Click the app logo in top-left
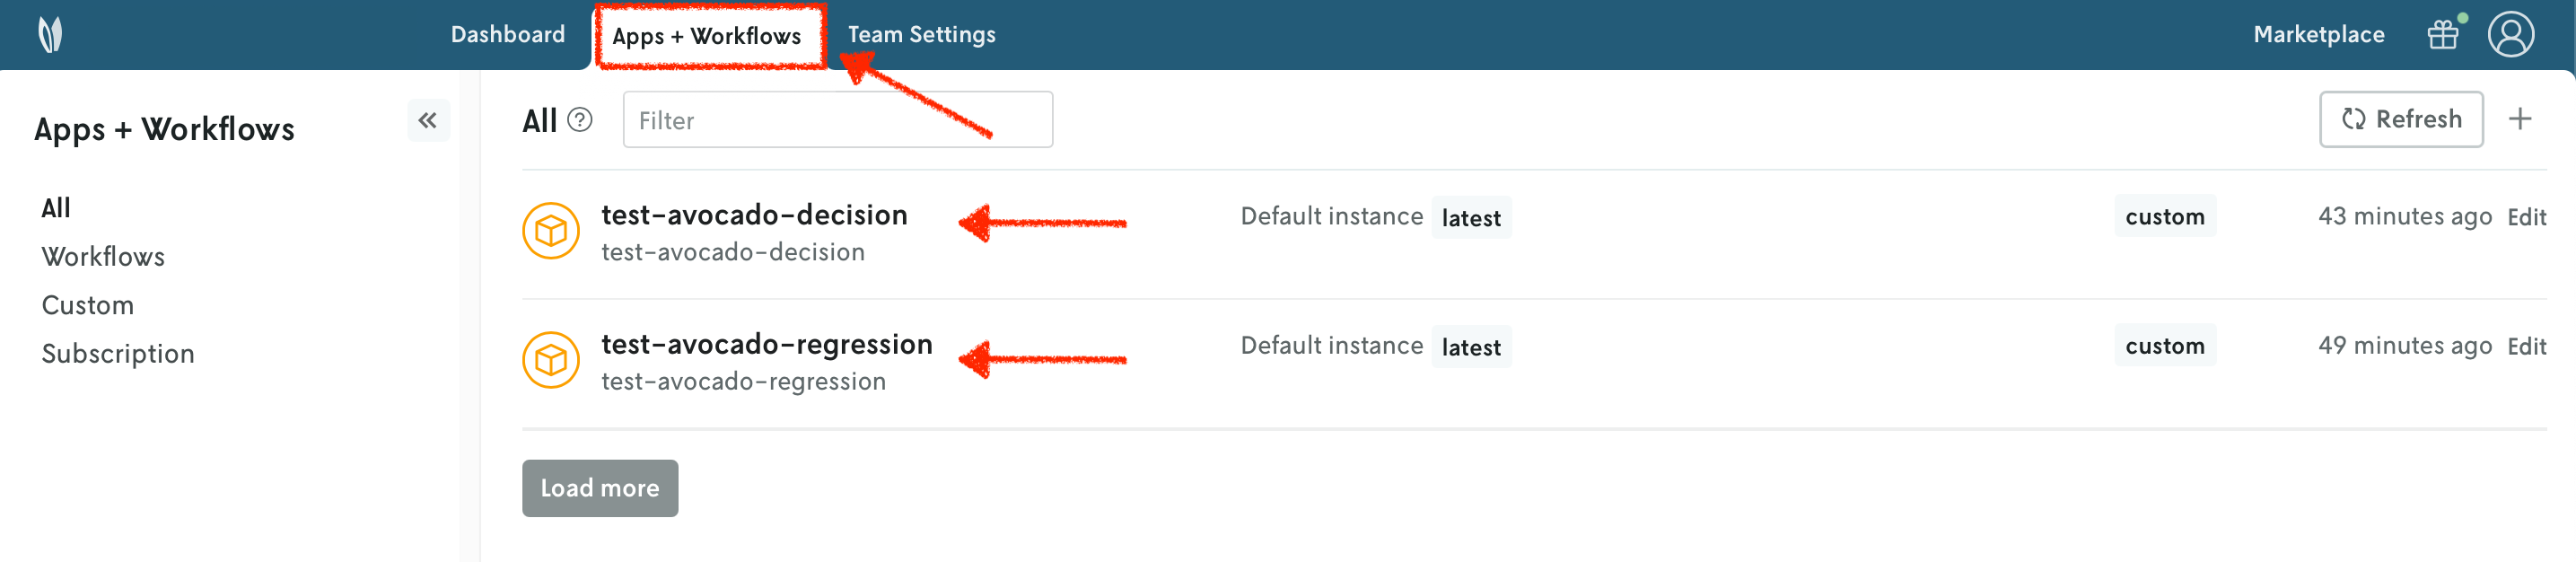Image resolution: width=2576 pixels, height=562 pixels. 50,35
